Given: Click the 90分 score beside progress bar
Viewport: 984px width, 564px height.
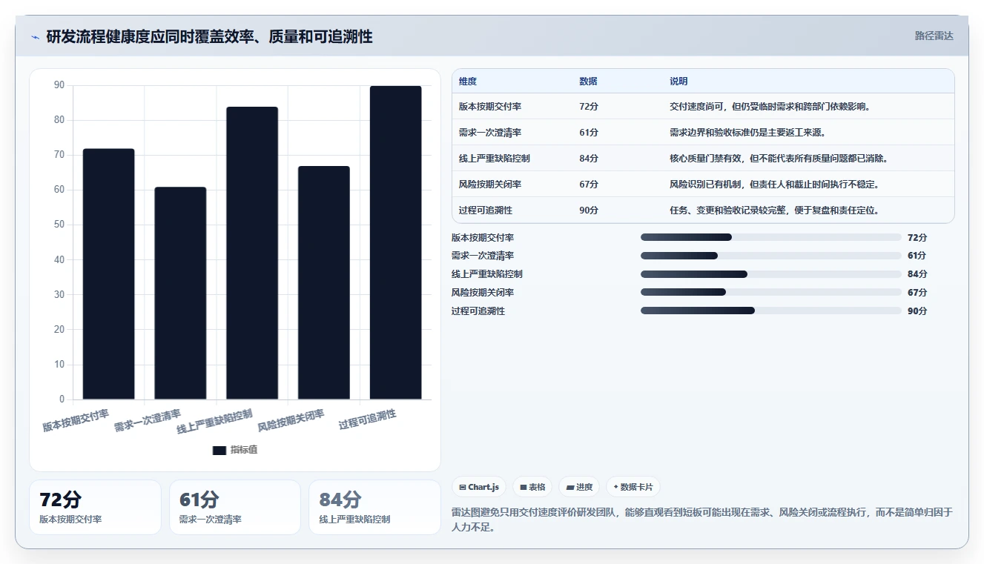Looking at the screenshot, I should pos(917,311).
